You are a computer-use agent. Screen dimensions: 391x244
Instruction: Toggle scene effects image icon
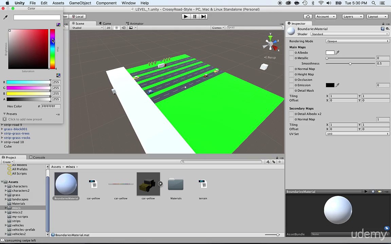[x=131, y=28]
